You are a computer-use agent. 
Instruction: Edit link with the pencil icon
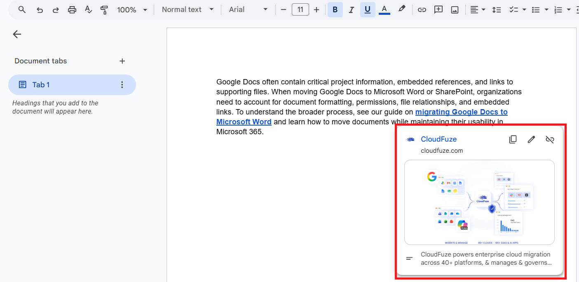531,139
